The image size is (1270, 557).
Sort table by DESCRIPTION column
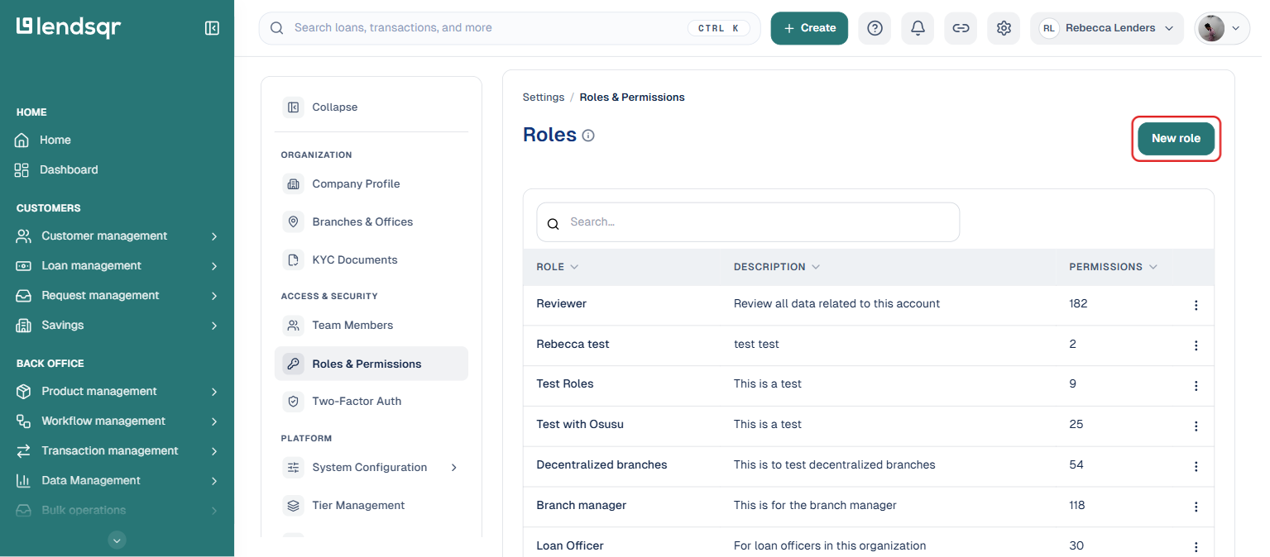(777, 267)
